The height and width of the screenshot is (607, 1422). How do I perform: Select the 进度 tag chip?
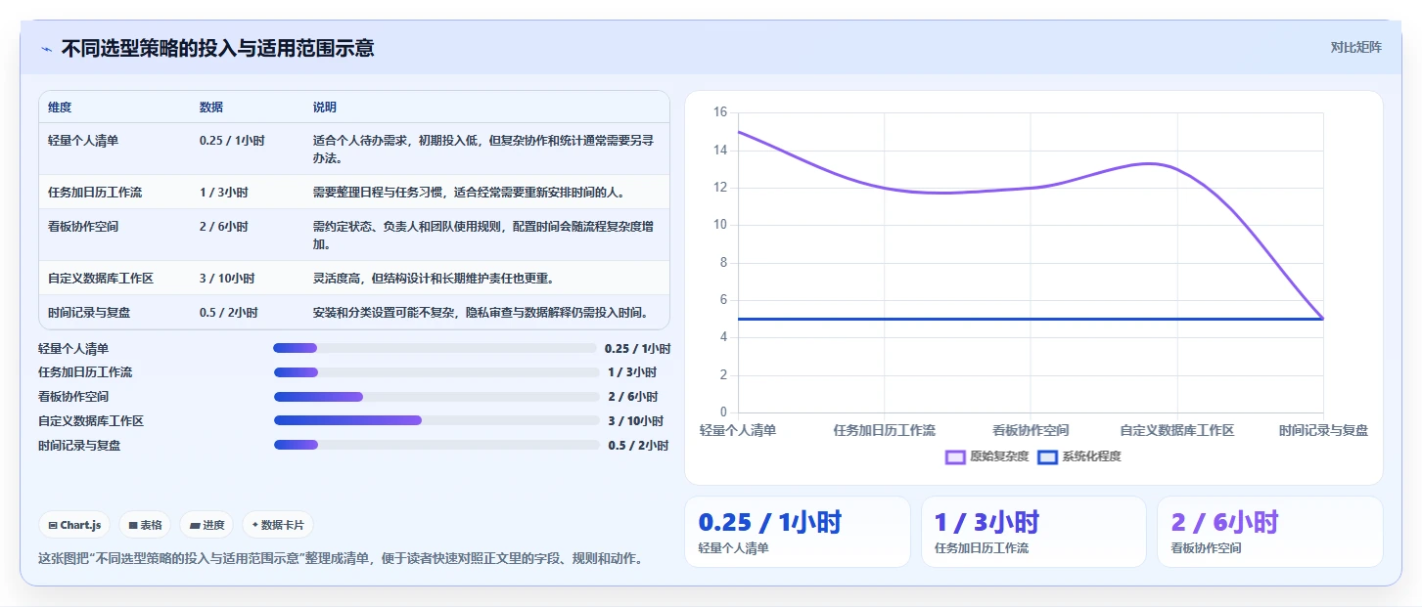click(x=206, y=525)
